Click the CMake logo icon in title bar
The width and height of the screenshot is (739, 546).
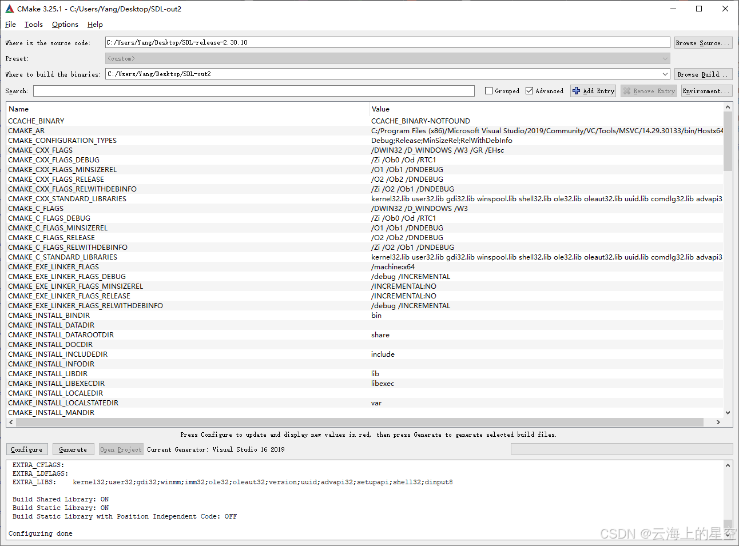[x=9, y=9]
